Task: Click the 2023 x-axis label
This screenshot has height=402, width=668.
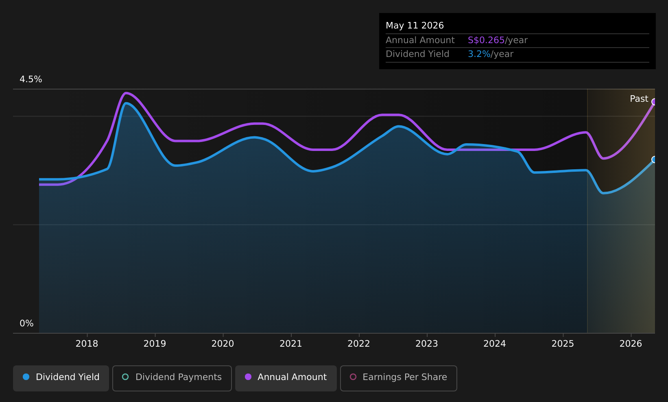Action: [x=427, y=344]
